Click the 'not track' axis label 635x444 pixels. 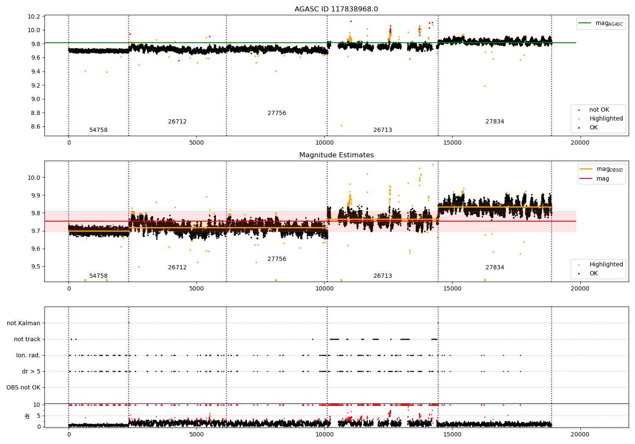(x=27, y=340)
